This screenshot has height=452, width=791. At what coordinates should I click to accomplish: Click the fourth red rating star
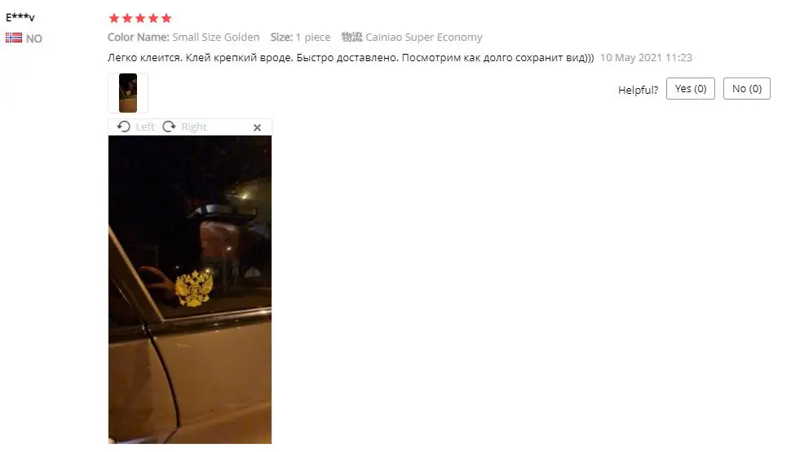pyautogui.click(x=153, y=19)
